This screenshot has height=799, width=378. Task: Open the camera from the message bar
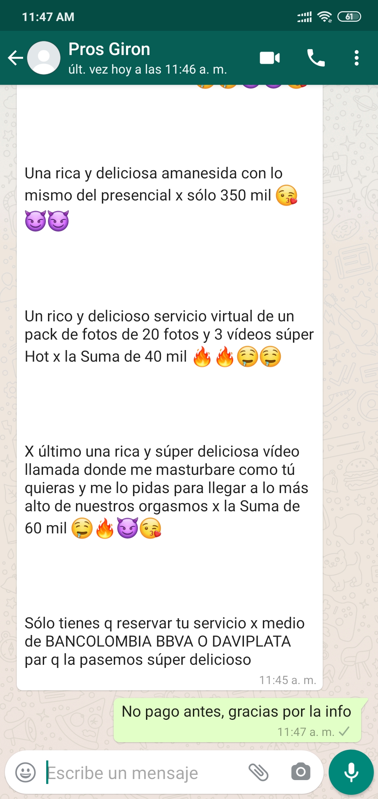click(301, 772)
